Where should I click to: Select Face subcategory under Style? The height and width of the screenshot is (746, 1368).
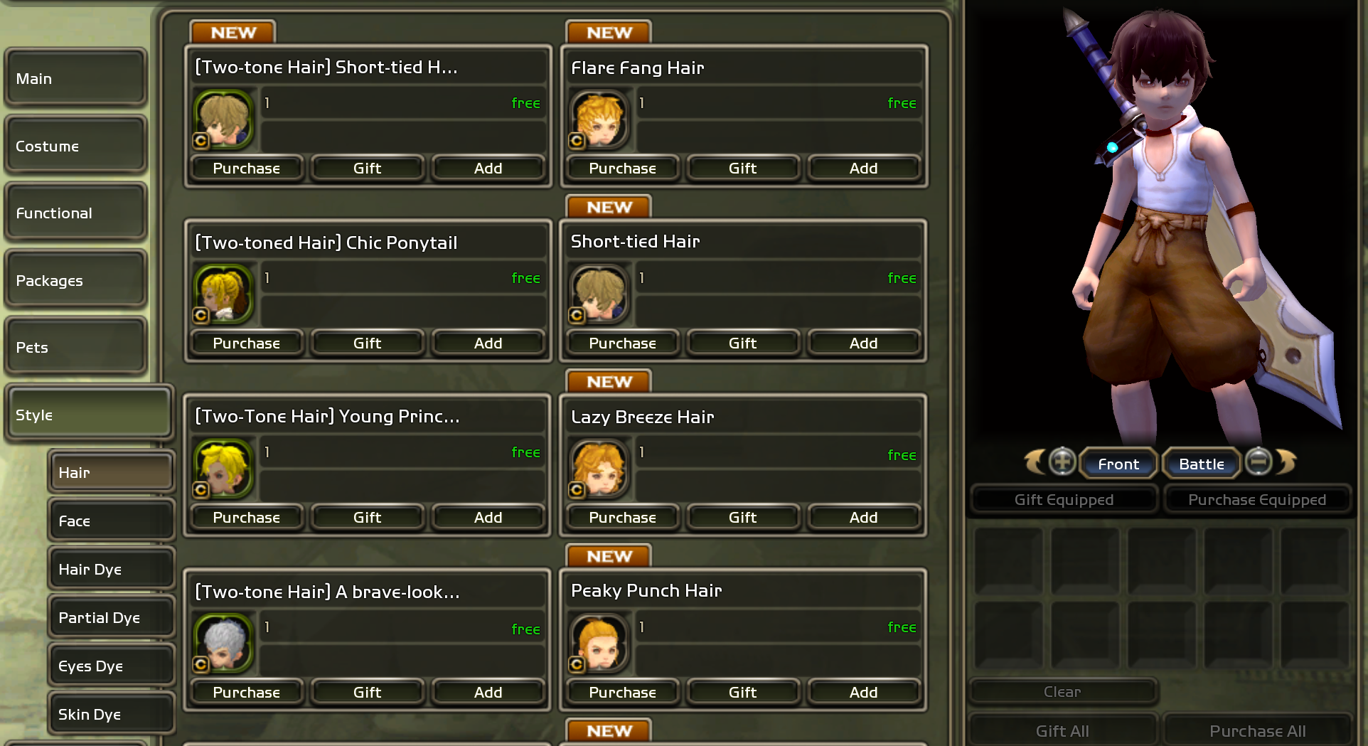(111, 521)
